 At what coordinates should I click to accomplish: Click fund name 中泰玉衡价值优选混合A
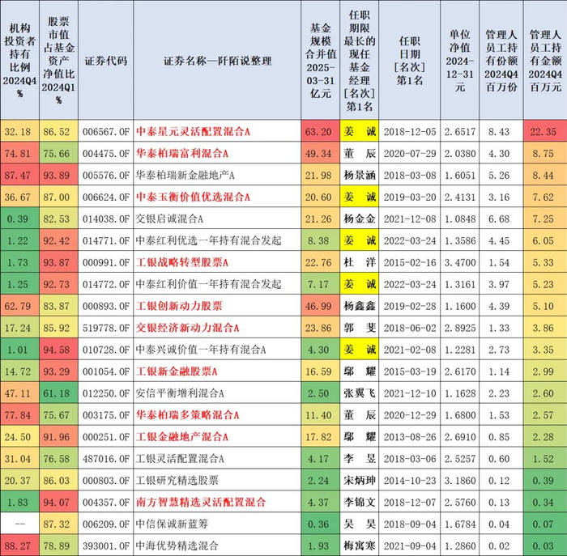(193, 197)
